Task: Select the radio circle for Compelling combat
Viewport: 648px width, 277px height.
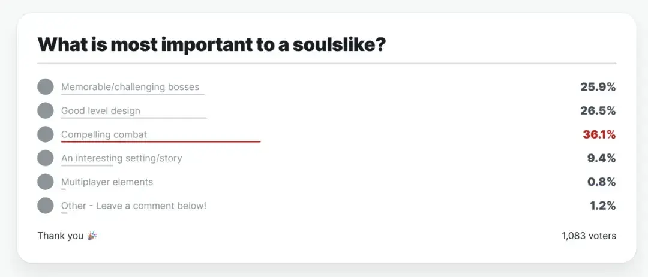Action: click(x=46, y=134)
